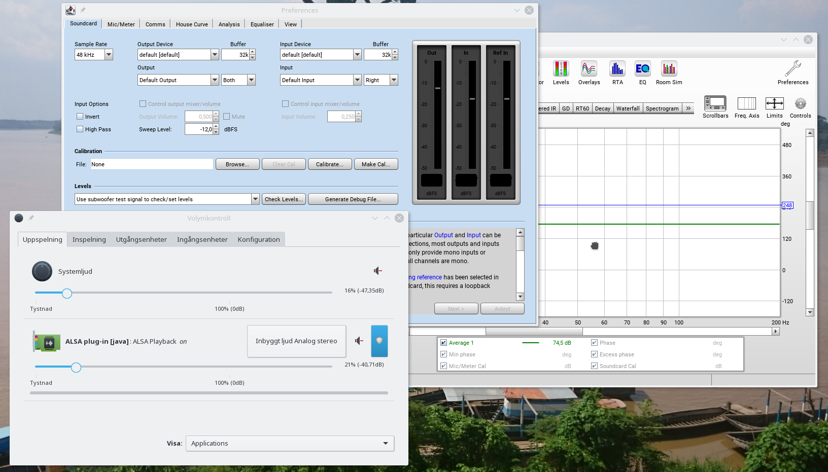
Task: Launch the RTA analyzer icon
Action: [617, 69]
